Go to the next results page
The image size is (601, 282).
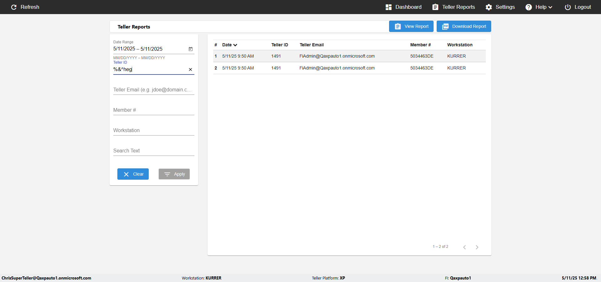477,247
